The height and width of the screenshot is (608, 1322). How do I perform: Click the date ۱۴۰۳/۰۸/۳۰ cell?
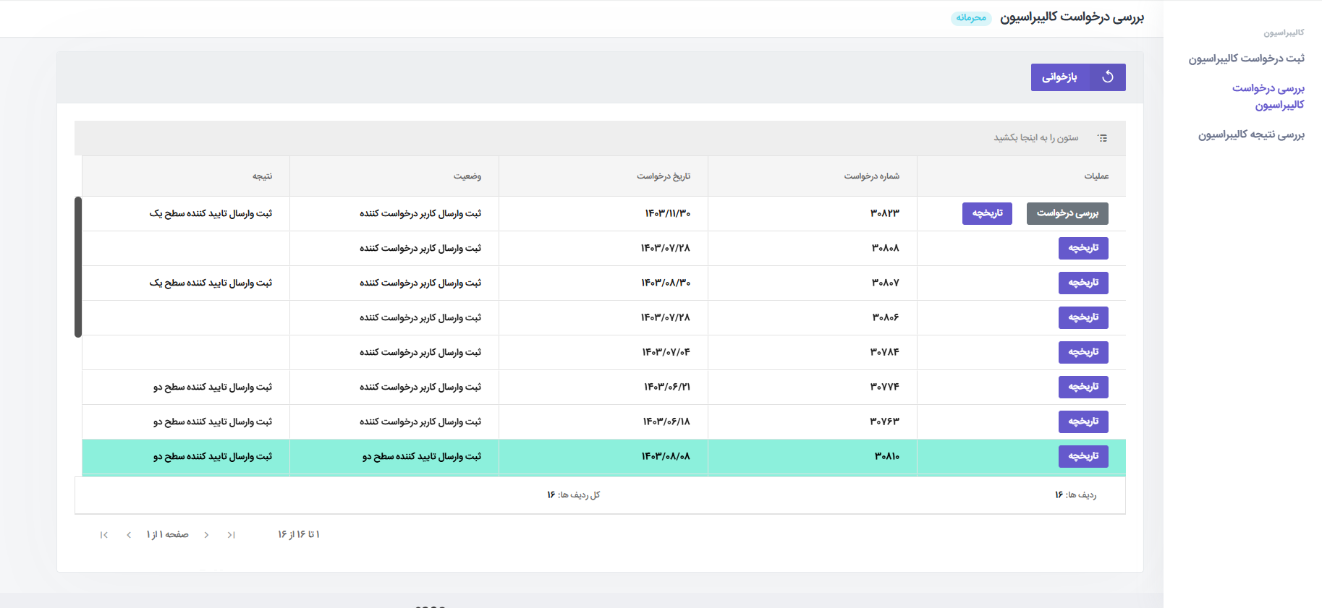[x=603, y=283]
